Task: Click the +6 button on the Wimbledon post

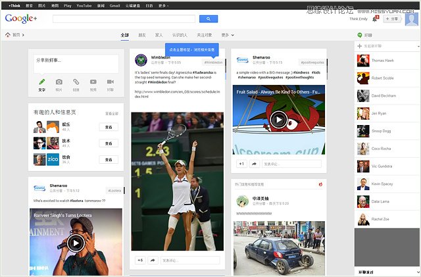Action: click(140, 260)
